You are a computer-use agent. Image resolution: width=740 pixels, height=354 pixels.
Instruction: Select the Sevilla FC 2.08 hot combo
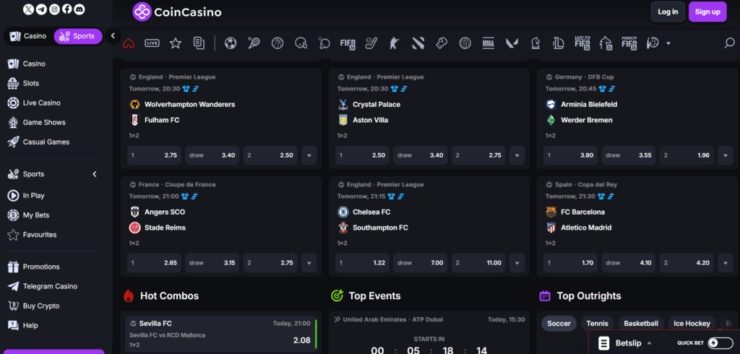coord(221,334)
